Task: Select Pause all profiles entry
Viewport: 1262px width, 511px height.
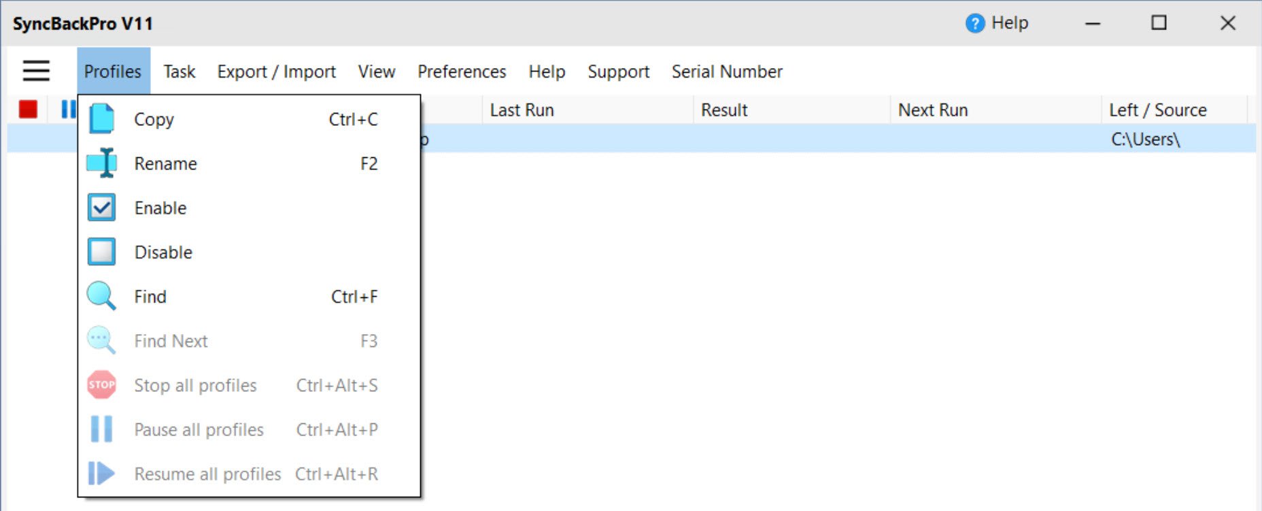Action: pyautogui.click(x=249, y=429)
